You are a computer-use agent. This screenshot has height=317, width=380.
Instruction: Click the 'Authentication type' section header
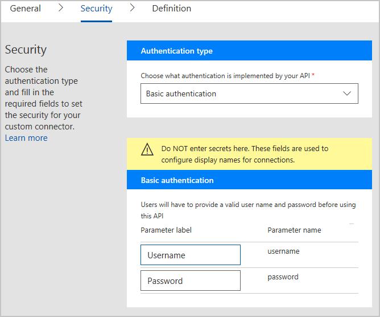[249, 51]
